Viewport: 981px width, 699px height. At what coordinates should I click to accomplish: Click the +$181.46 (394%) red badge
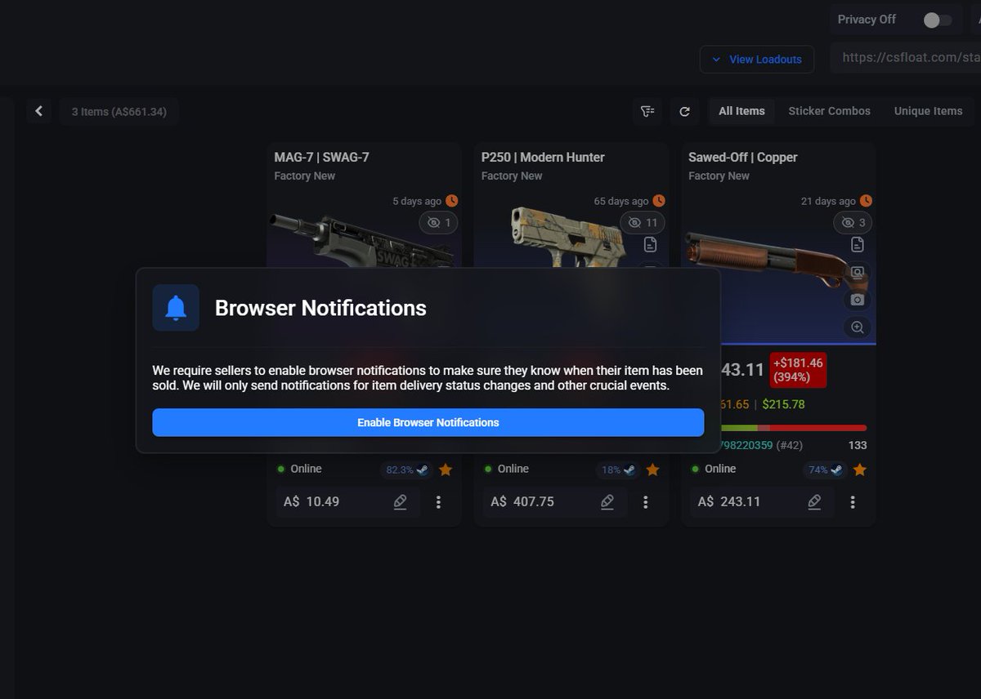[798, 370]
